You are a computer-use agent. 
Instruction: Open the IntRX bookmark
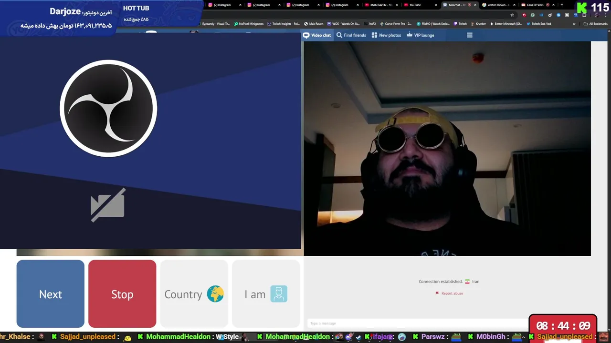tap(370, 23)
